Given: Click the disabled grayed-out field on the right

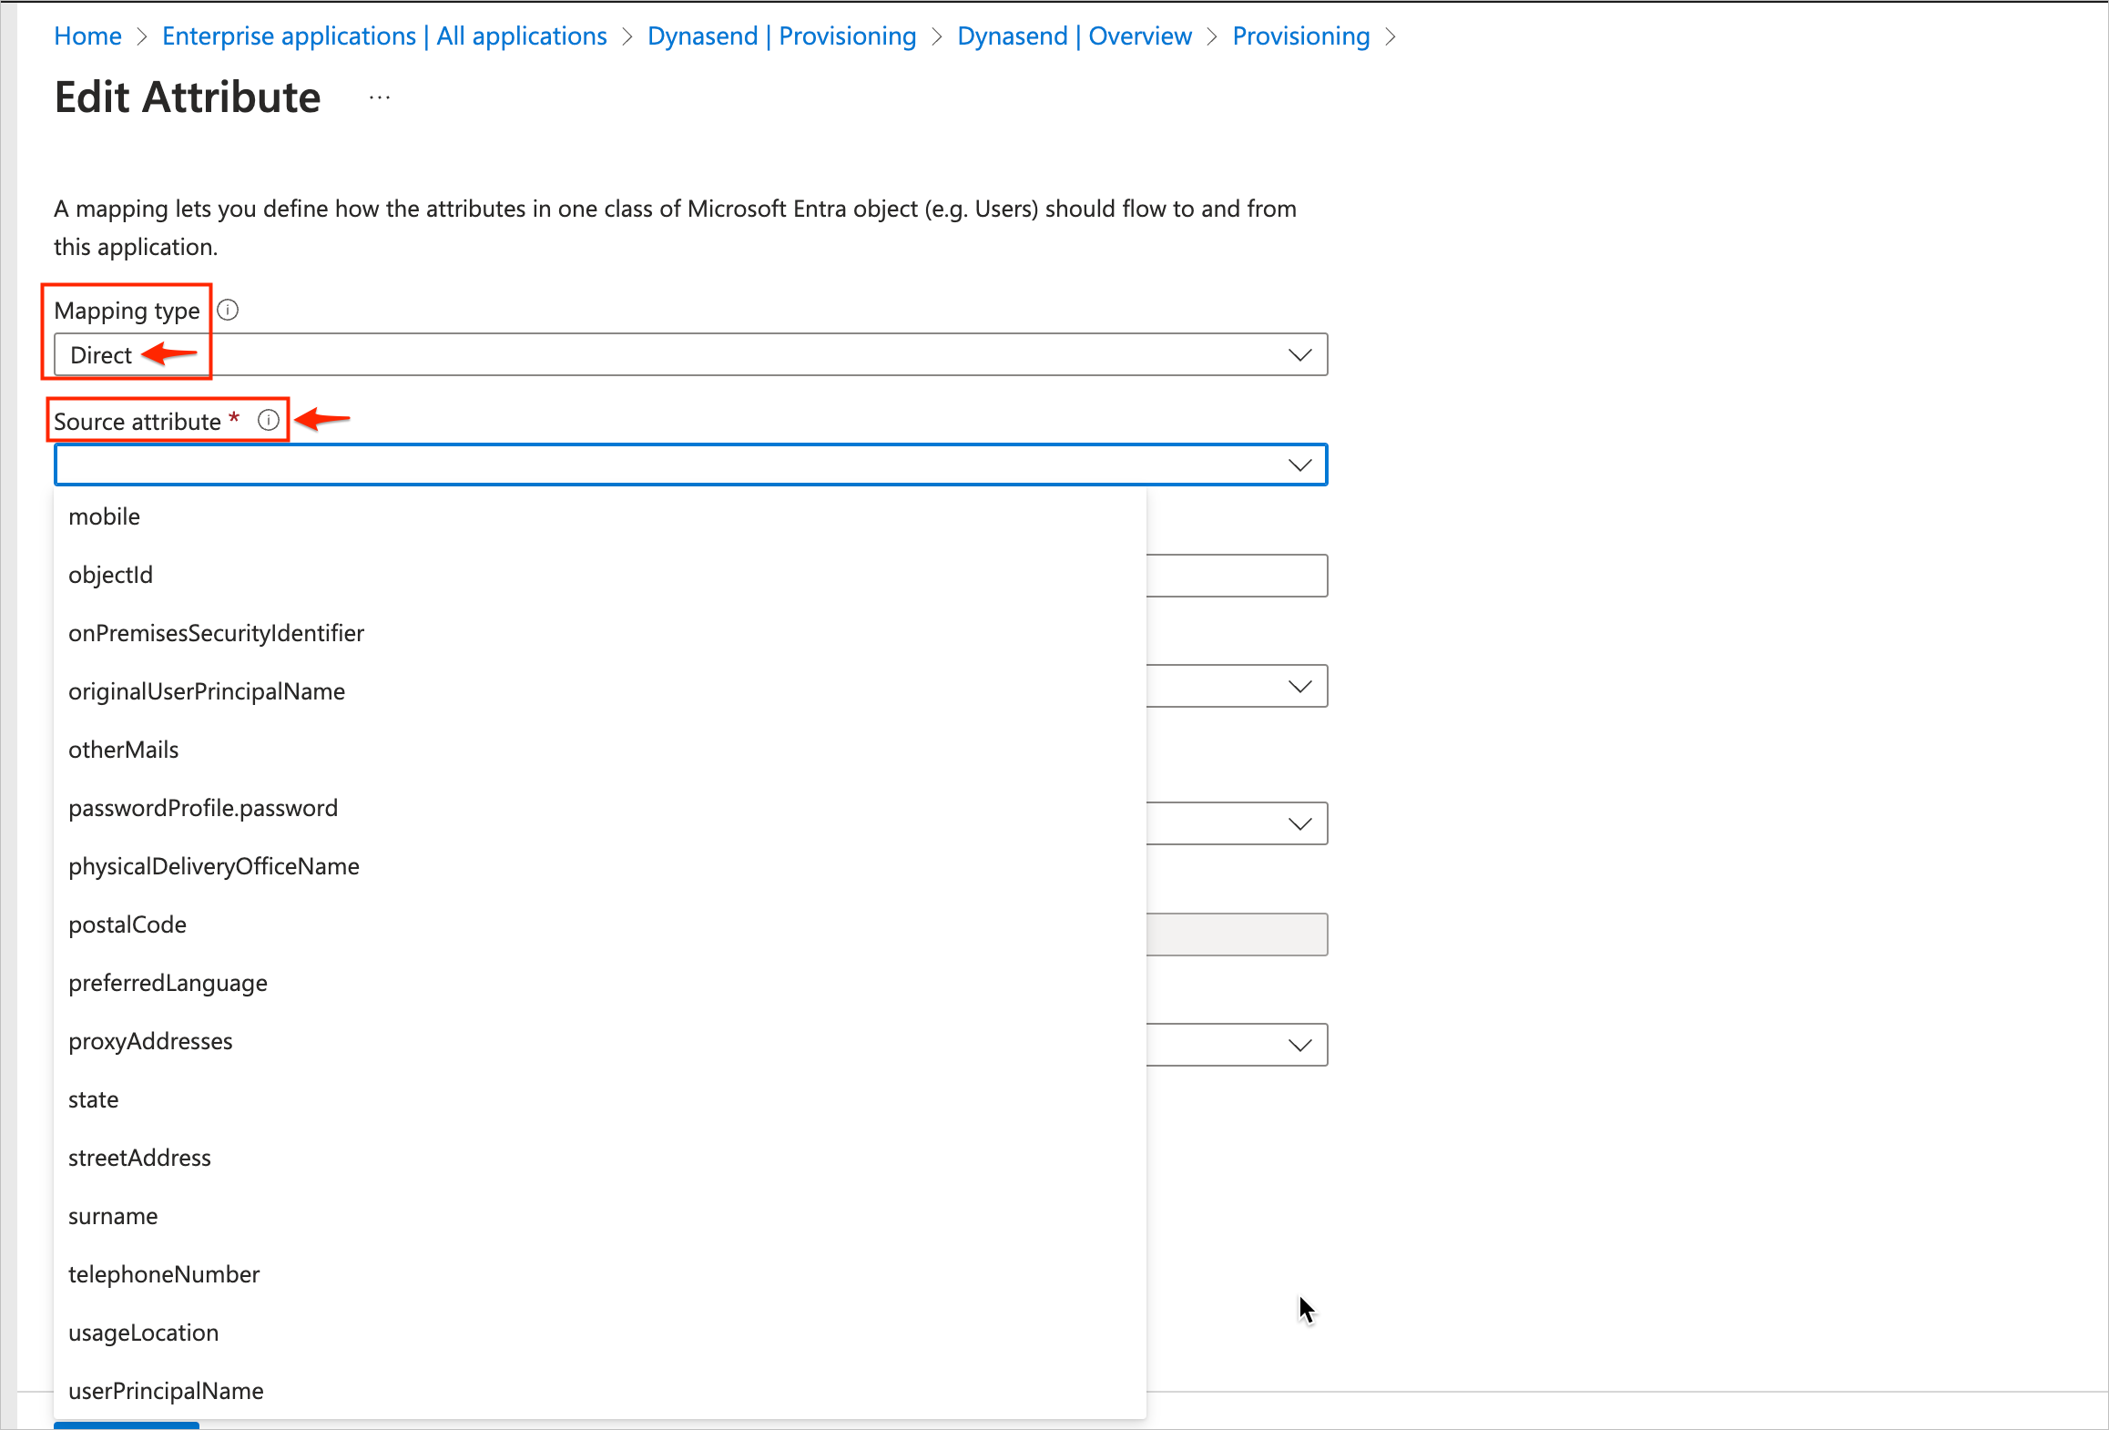Looking at the screenshot, I should [1238, 934].
